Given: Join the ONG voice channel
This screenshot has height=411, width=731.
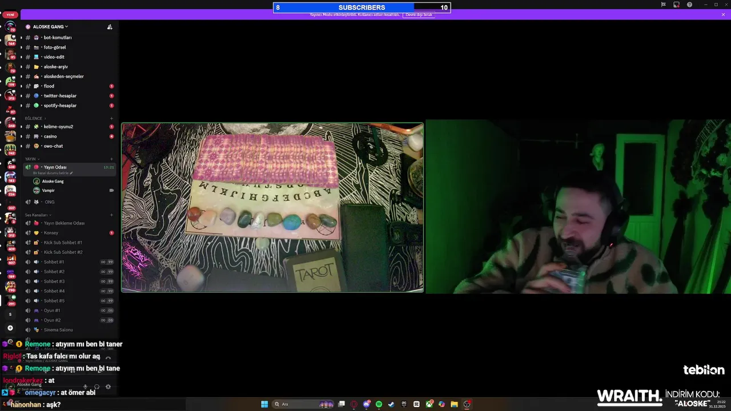Looking at the screenshot, I should tap(69, 202).
